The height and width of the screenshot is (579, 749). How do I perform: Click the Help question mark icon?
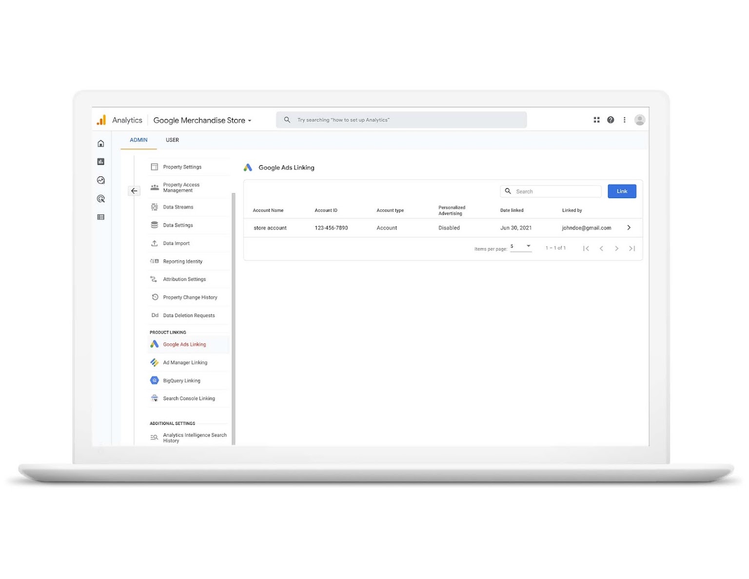(611, 120)
